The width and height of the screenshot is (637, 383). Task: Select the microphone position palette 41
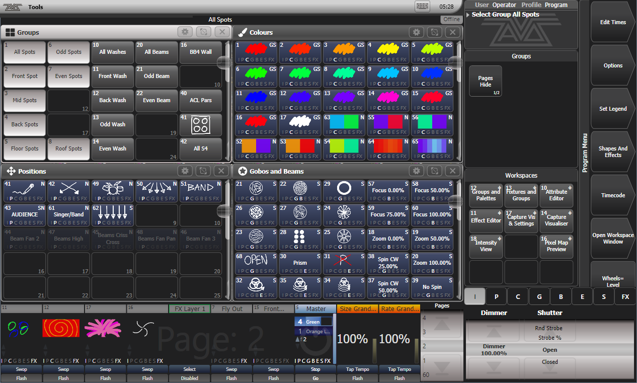[x=25, y=191]
